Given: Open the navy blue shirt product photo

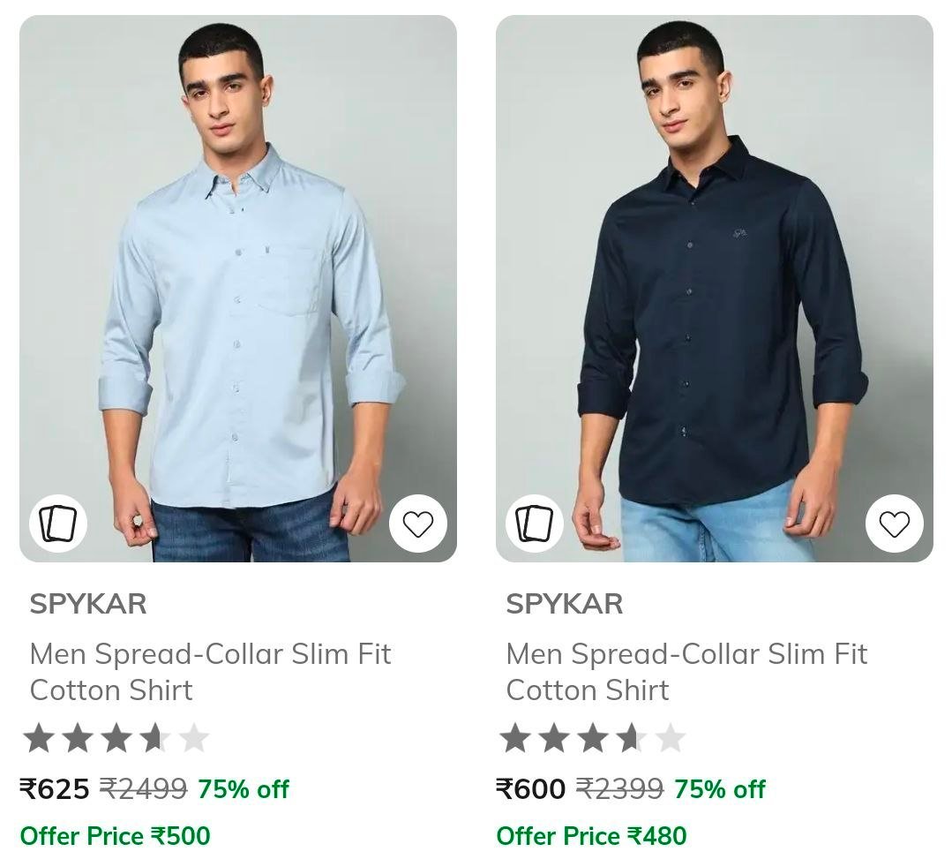Looking at the screenshot, I should [x=714, y=289].
